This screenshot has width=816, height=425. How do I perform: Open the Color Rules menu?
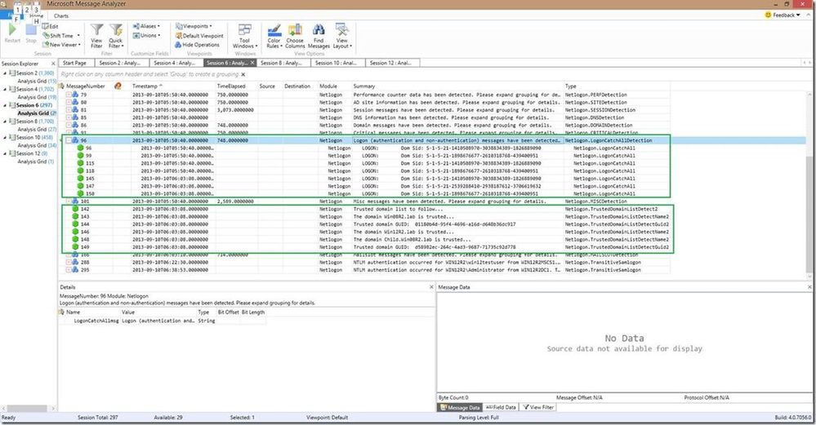tap(274, 35)
